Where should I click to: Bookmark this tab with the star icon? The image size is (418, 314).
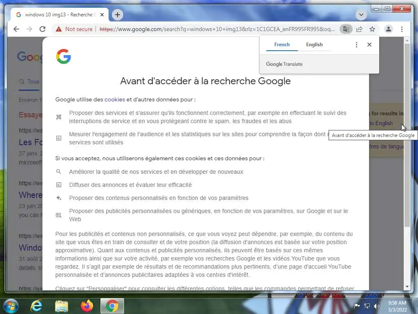click(x=372, y=29)
